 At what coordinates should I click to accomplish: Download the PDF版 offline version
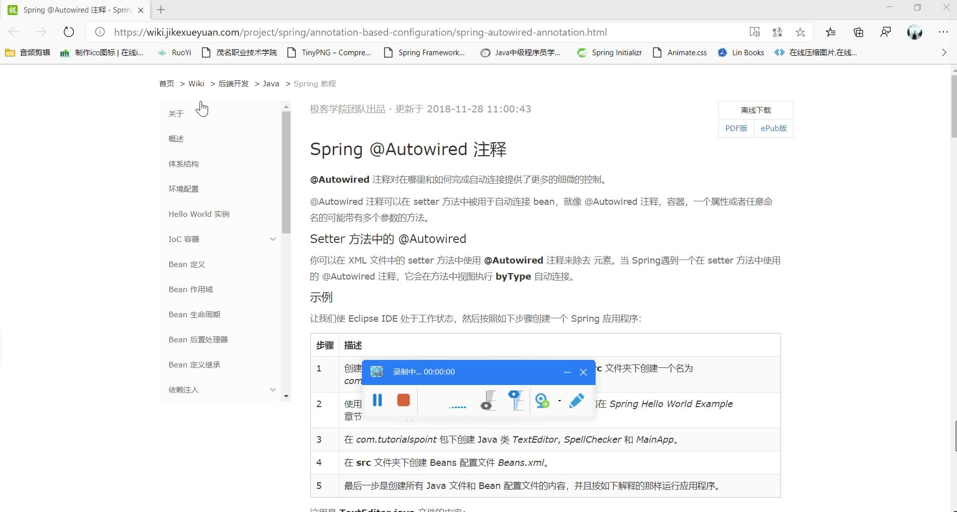[736, 129]
